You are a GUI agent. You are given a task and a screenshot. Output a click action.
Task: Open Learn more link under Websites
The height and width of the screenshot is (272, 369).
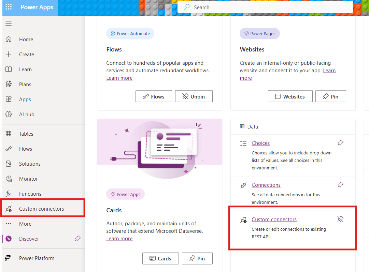(x=329, y=71)
